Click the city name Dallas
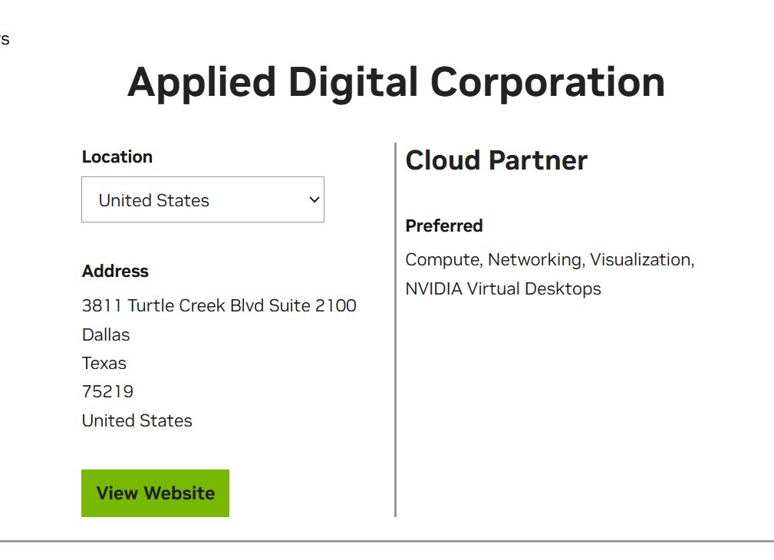 (106, 334)
